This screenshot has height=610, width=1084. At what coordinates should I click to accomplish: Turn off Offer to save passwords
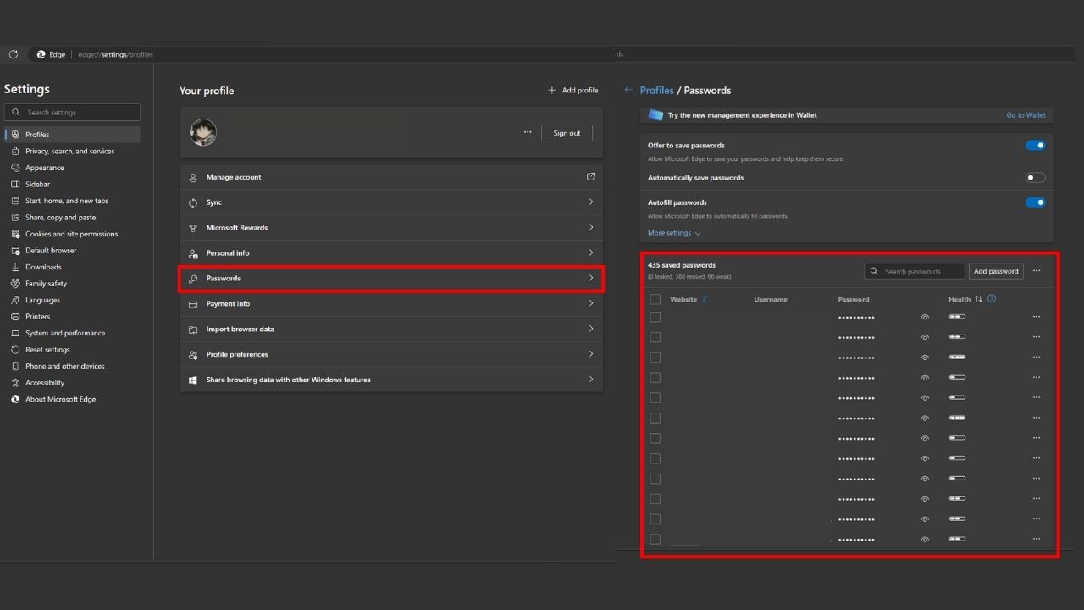tap(1035, 146)
